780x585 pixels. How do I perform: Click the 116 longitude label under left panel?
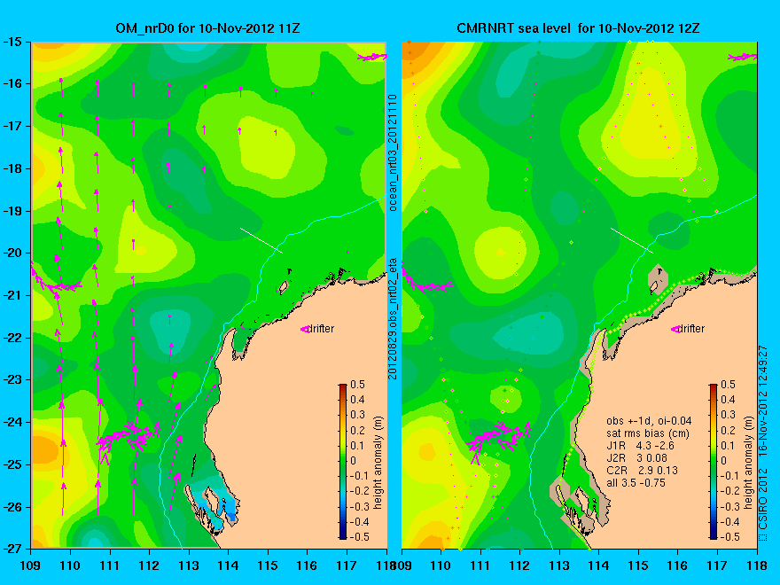point(307,565)
